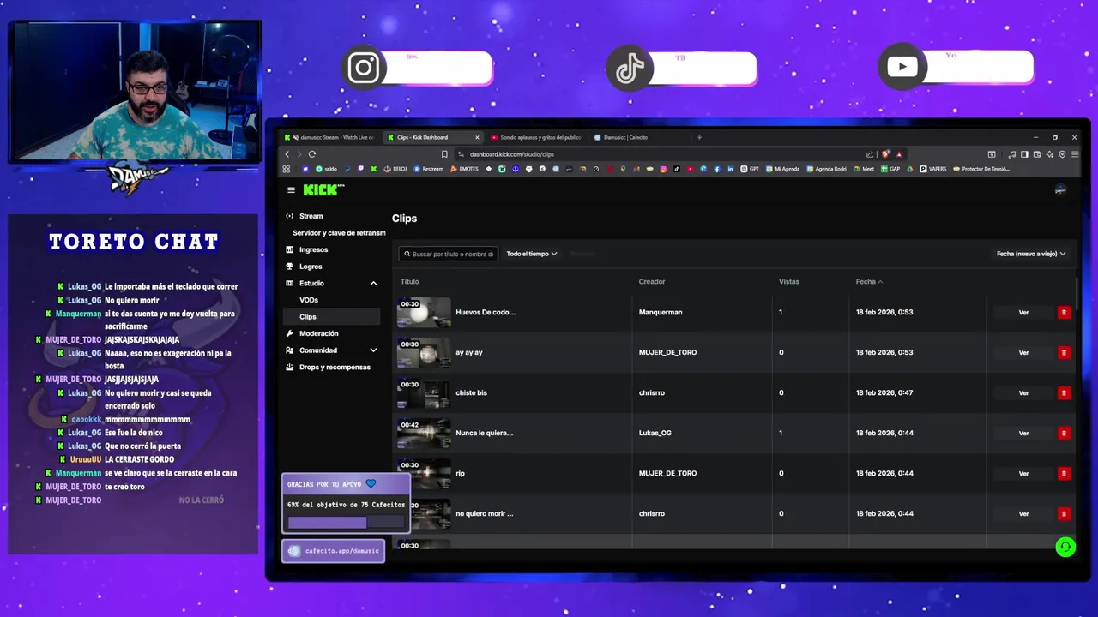Toggle the browser sidebar panel icon
Screen dimensions: 1098x617
(1024, 154)
